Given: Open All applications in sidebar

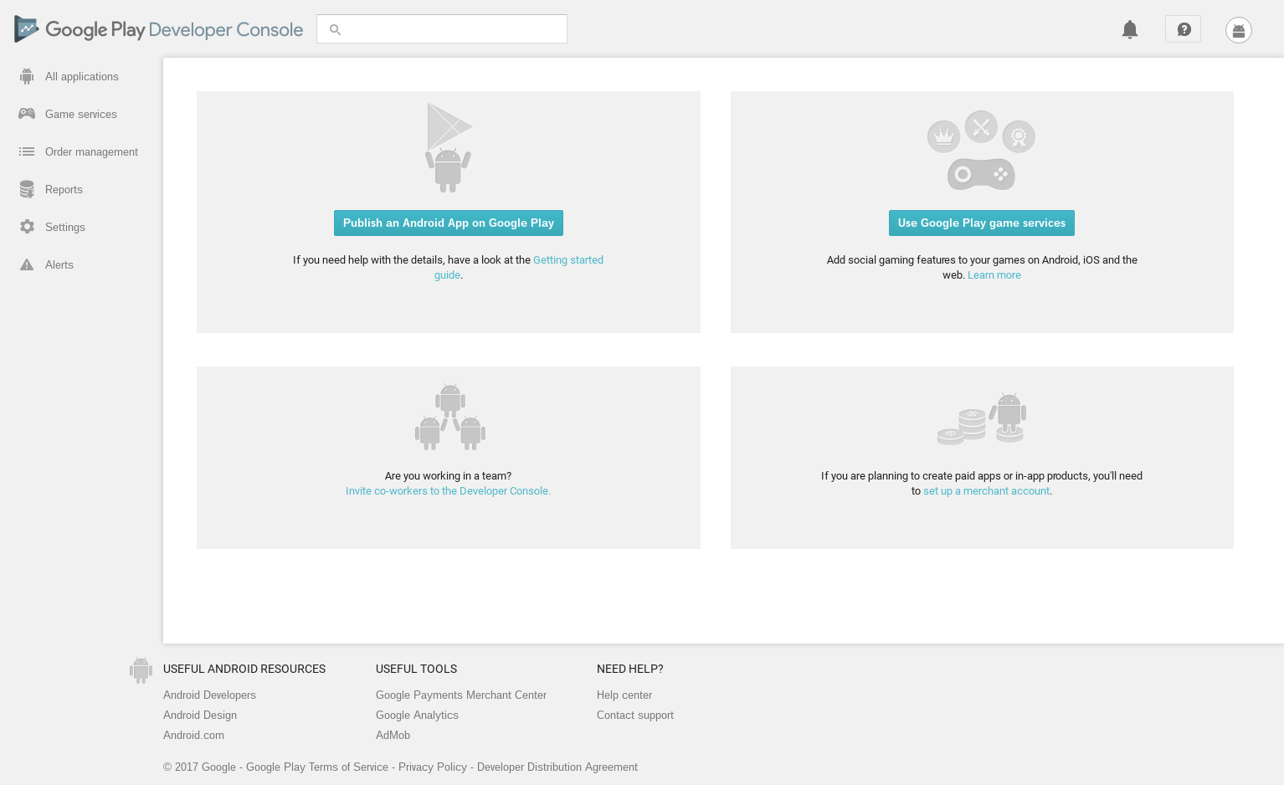Looking at the screenshot, I should tap(82, 76).
